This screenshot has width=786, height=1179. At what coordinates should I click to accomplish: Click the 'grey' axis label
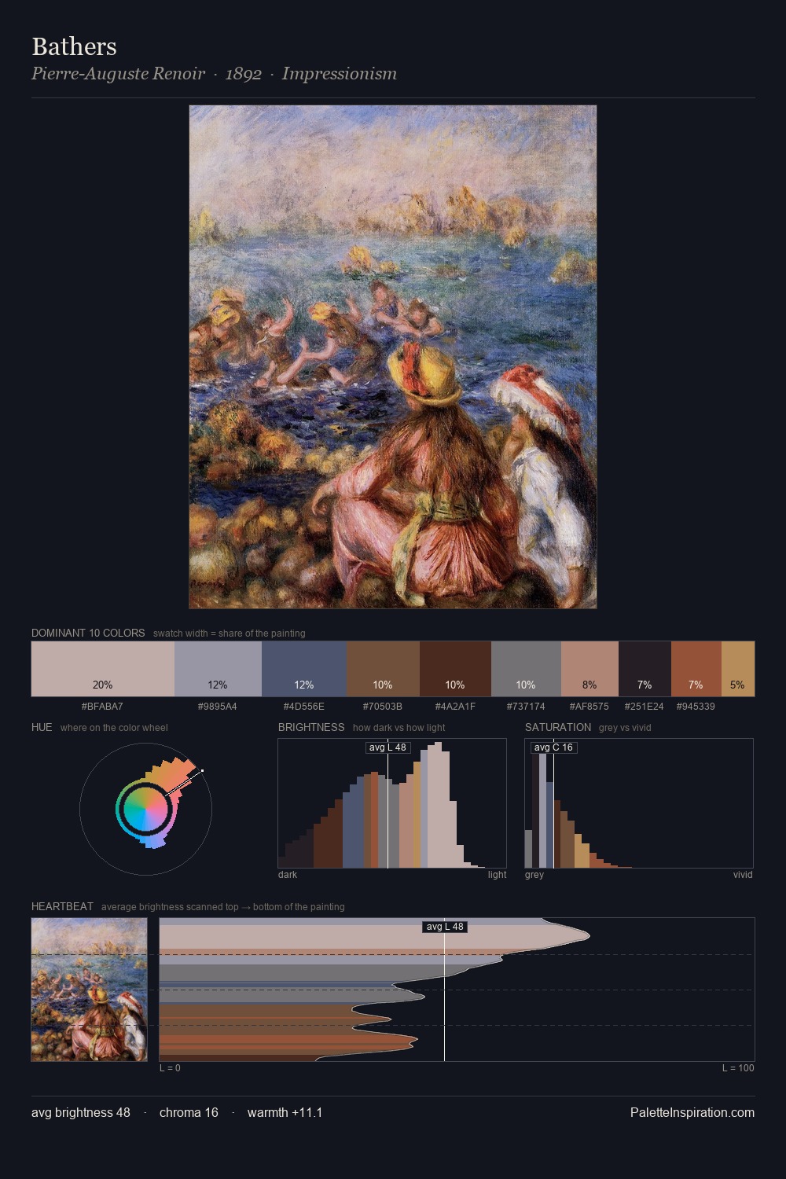pyautogui.click(x=534, y=875)
